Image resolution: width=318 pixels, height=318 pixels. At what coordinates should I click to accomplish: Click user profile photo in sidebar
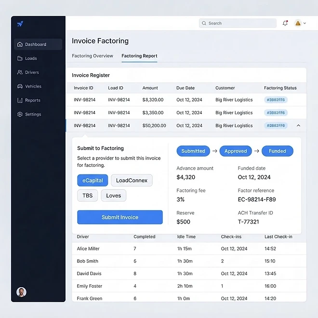(x=21, y=292)
